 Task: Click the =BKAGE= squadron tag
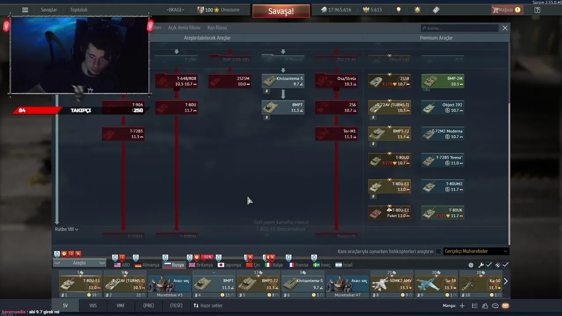[176, 10]
